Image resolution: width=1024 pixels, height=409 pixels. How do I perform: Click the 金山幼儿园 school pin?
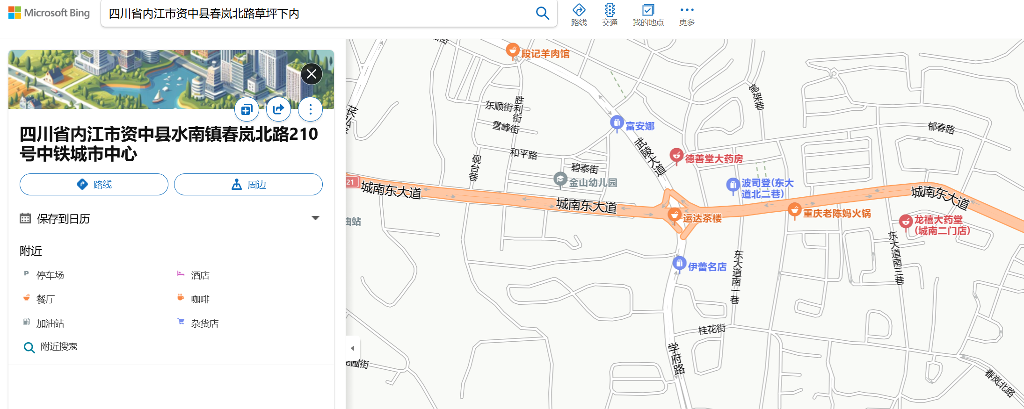[560, 179]
